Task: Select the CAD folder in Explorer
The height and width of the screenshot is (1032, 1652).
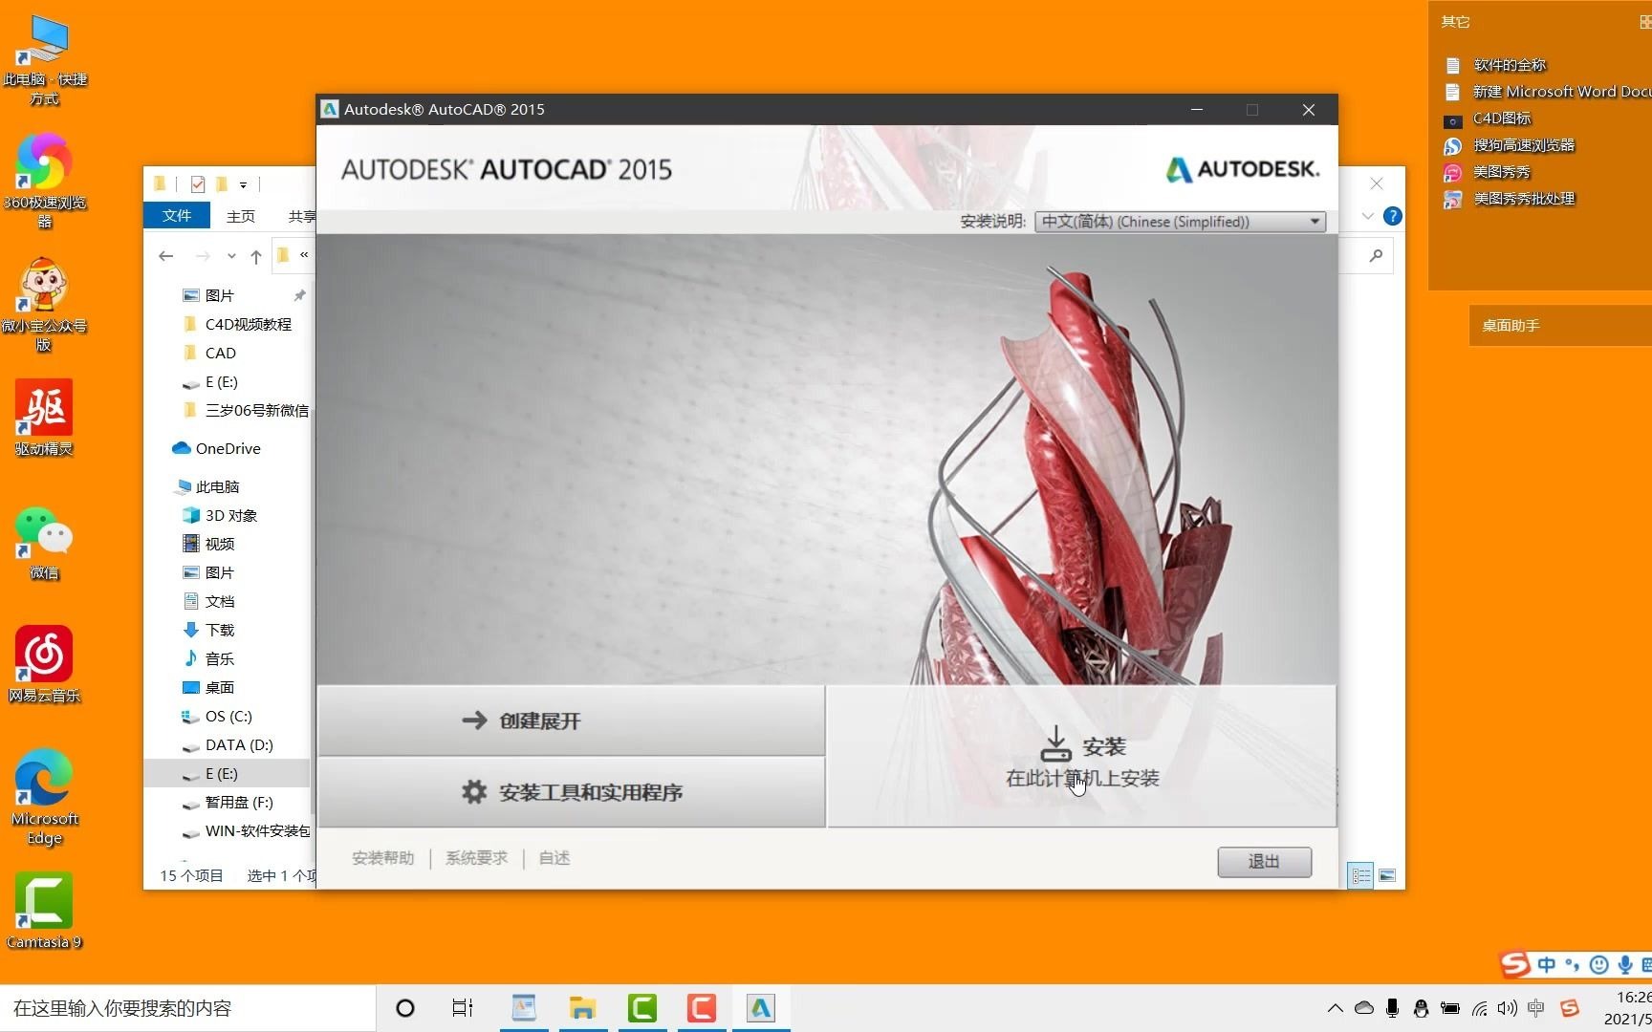Action: pyautogui.click(x=220, y=354)
